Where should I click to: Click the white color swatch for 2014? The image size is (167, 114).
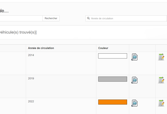click(x=113, y=56)
